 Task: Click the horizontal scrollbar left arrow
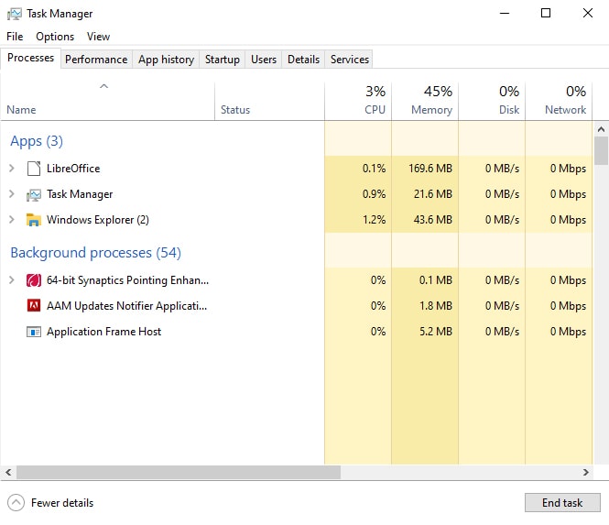(x=8, y=472)
